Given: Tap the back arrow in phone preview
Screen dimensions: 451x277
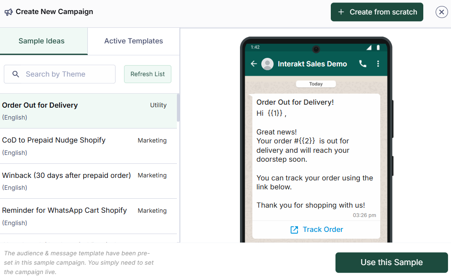Looking at the screenshot, I should point(254,64).
